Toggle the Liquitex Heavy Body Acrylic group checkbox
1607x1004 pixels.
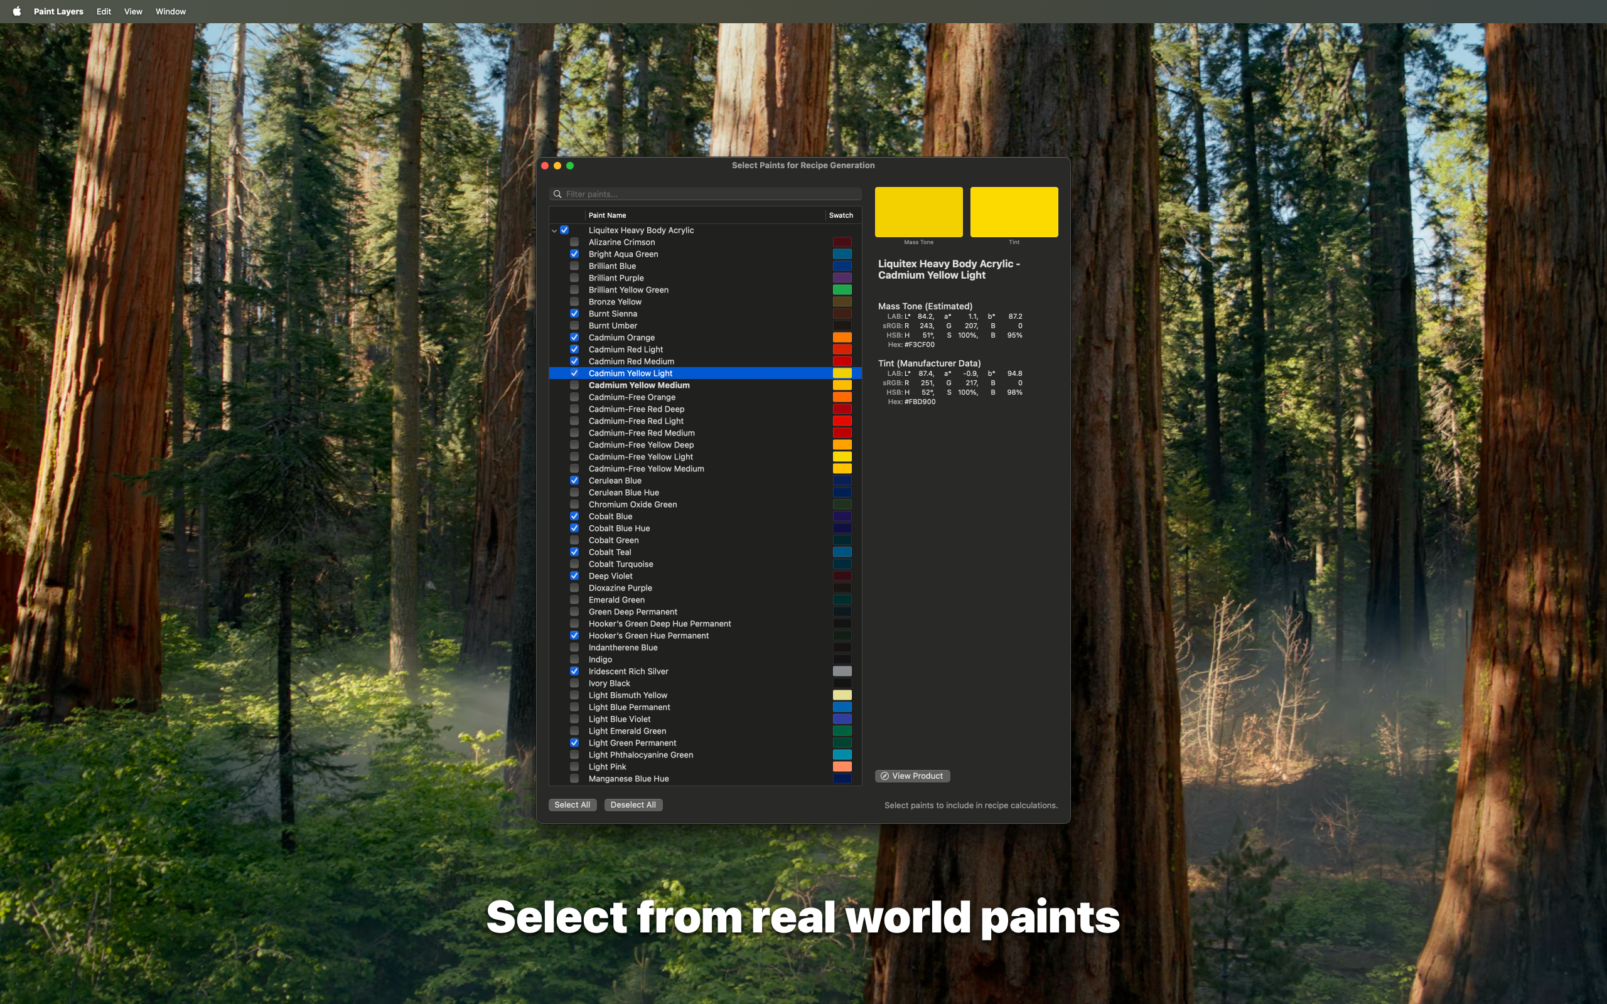[564, 230]
